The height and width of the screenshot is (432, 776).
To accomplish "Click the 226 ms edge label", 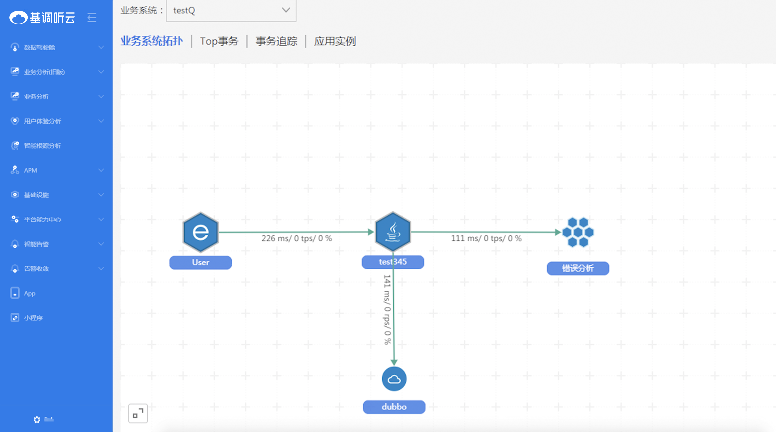I will [x=296, y=238].
